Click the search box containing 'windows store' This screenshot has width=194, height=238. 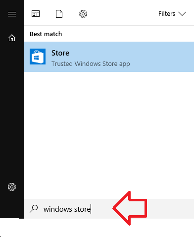109,209
